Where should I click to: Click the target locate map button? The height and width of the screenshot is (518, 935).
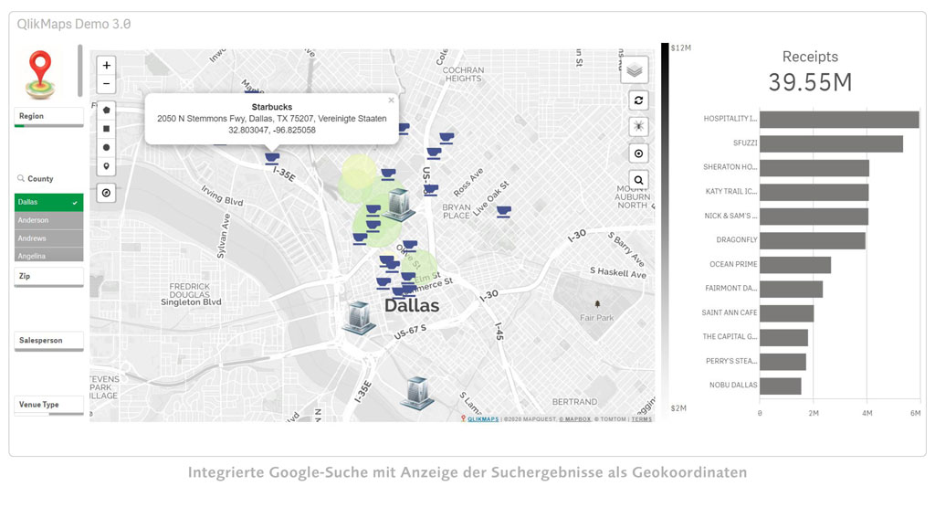pyautogui.click(x=638, y=153)
